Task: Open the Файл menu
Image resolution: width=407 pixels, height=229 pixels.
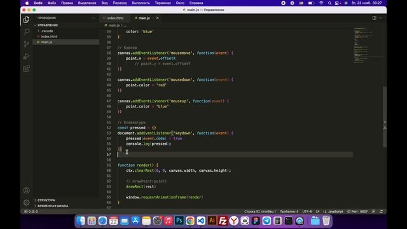Action: tap(52, 3)
